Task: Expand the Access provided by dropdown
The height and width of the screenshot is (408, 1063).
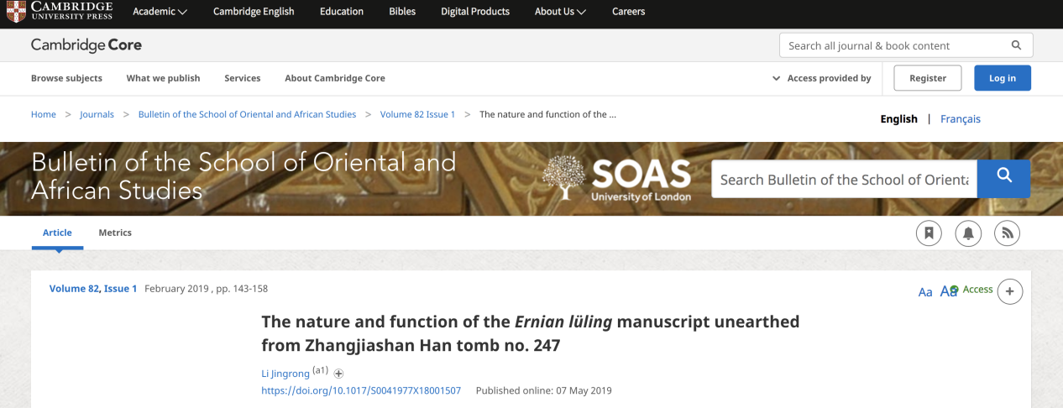Action: point(821,78)
